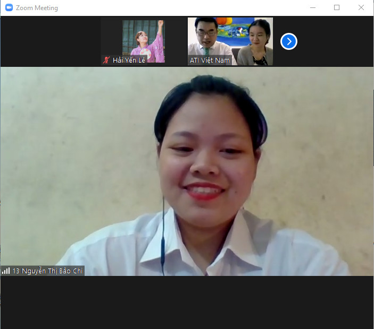Click the main speaker video of Nguyễn Thị Bảo Chi
The image size is (374, 329).
coord(187,171)
